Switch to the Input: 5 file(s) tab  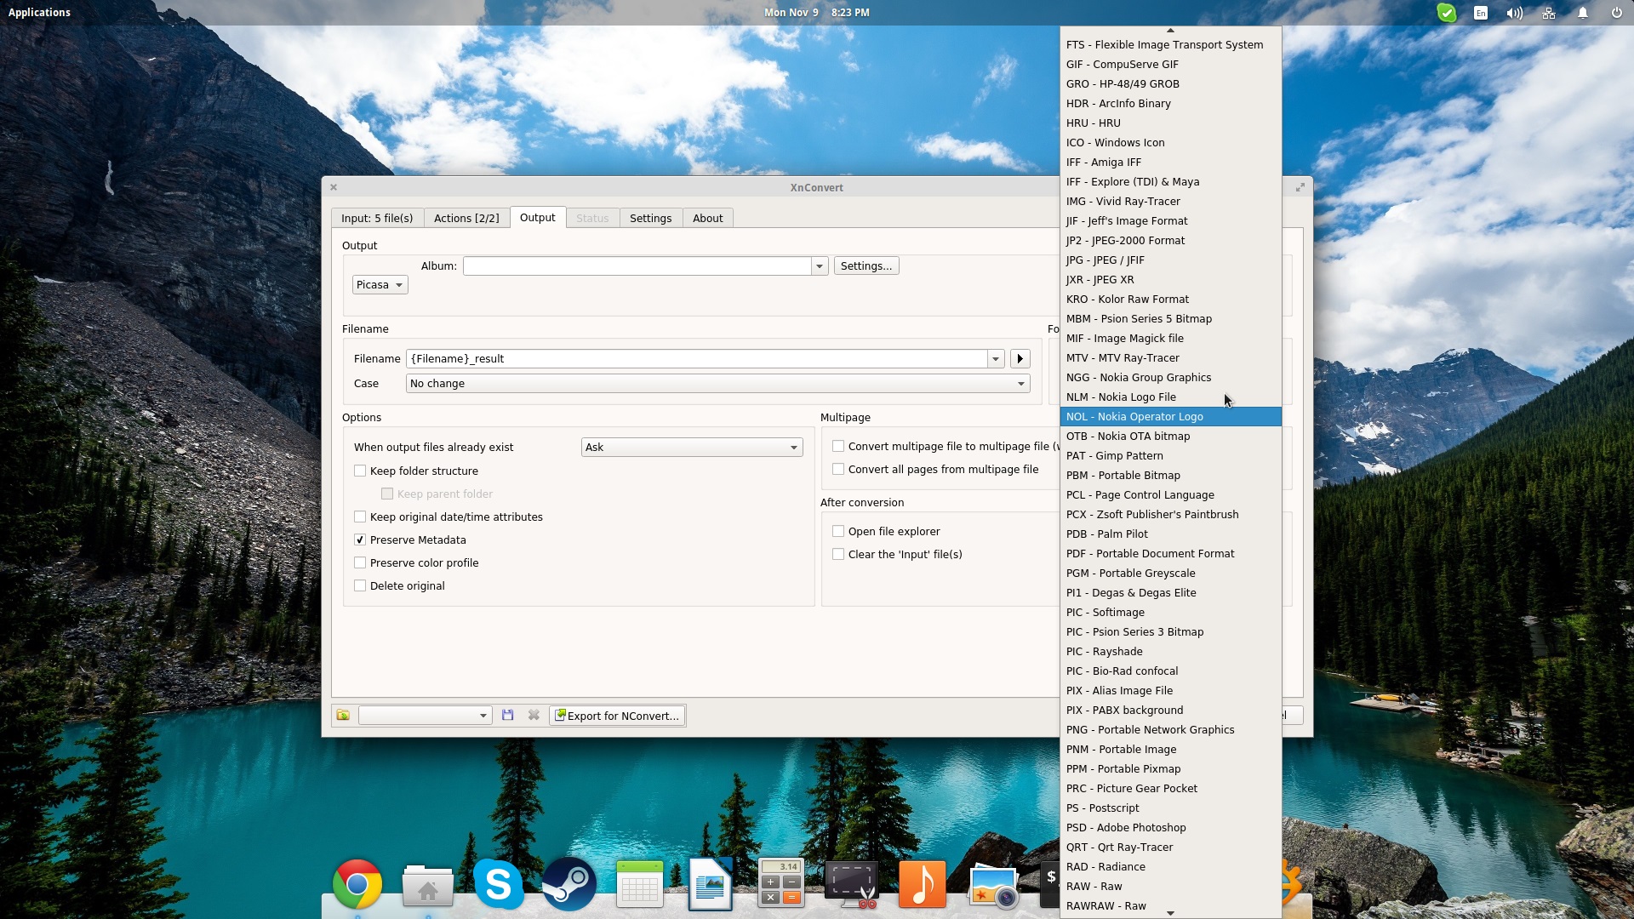377,219
